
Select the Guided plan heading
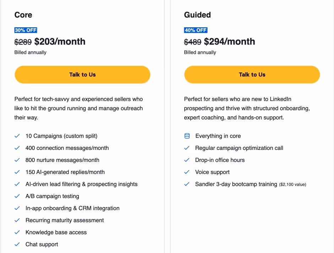tap(197, 15)
